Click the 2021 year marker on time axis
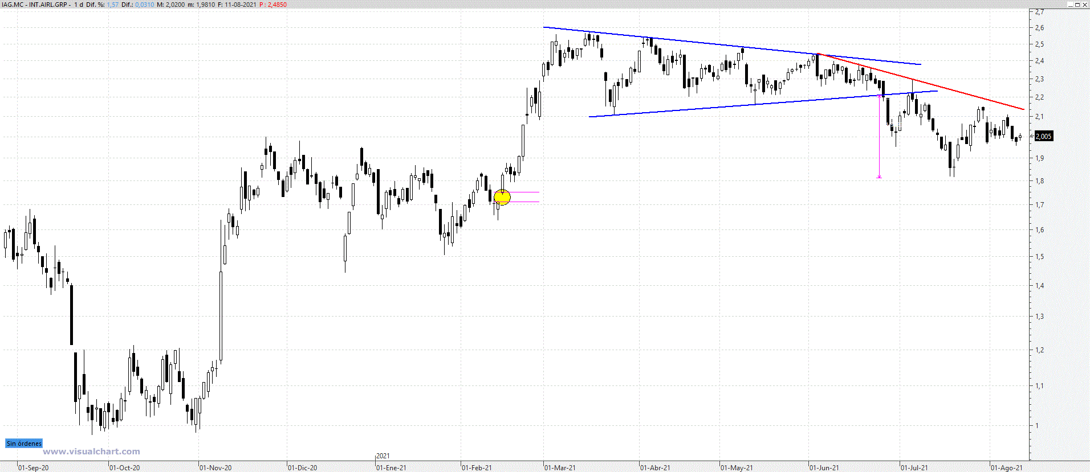 point(383,456)
